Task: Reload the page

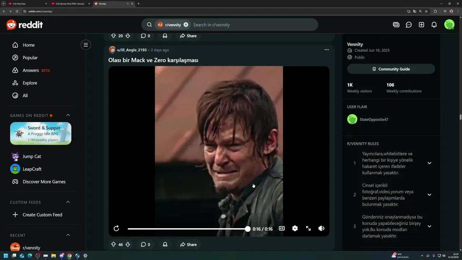Action: 17,11
